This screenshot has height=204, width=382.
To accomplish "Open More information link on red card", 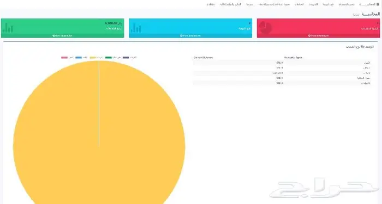I will coord(318,36).
